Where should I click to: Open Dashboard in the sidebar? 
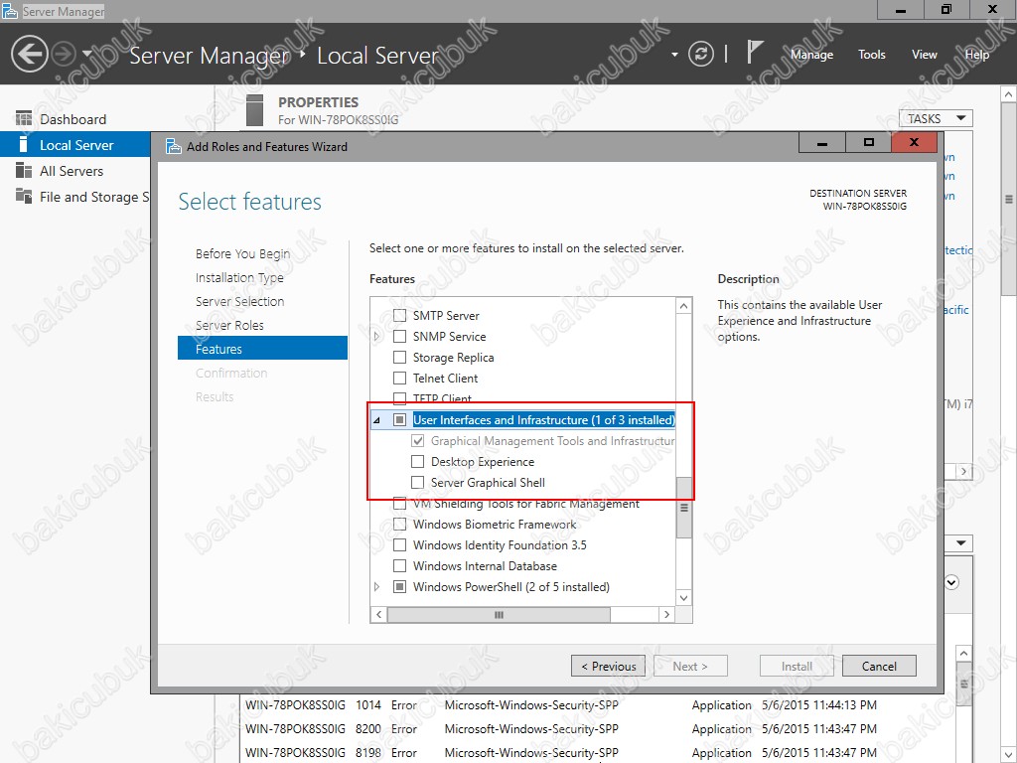(73, 119)
